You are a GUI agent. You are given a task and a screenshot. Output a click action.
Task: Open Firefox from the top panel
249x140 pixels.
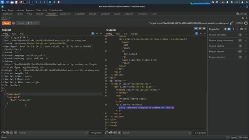21,2
